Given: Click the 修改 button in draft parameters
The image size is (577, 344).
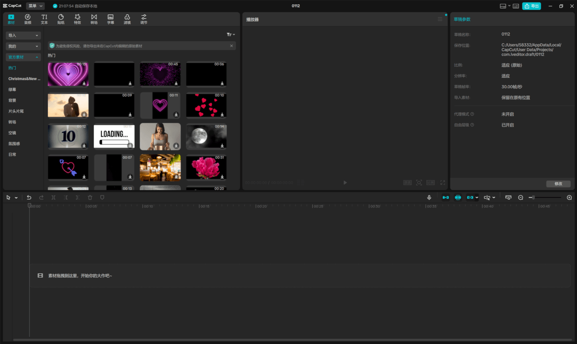Looking at the screenshot, I should click(x=558, y=184).
